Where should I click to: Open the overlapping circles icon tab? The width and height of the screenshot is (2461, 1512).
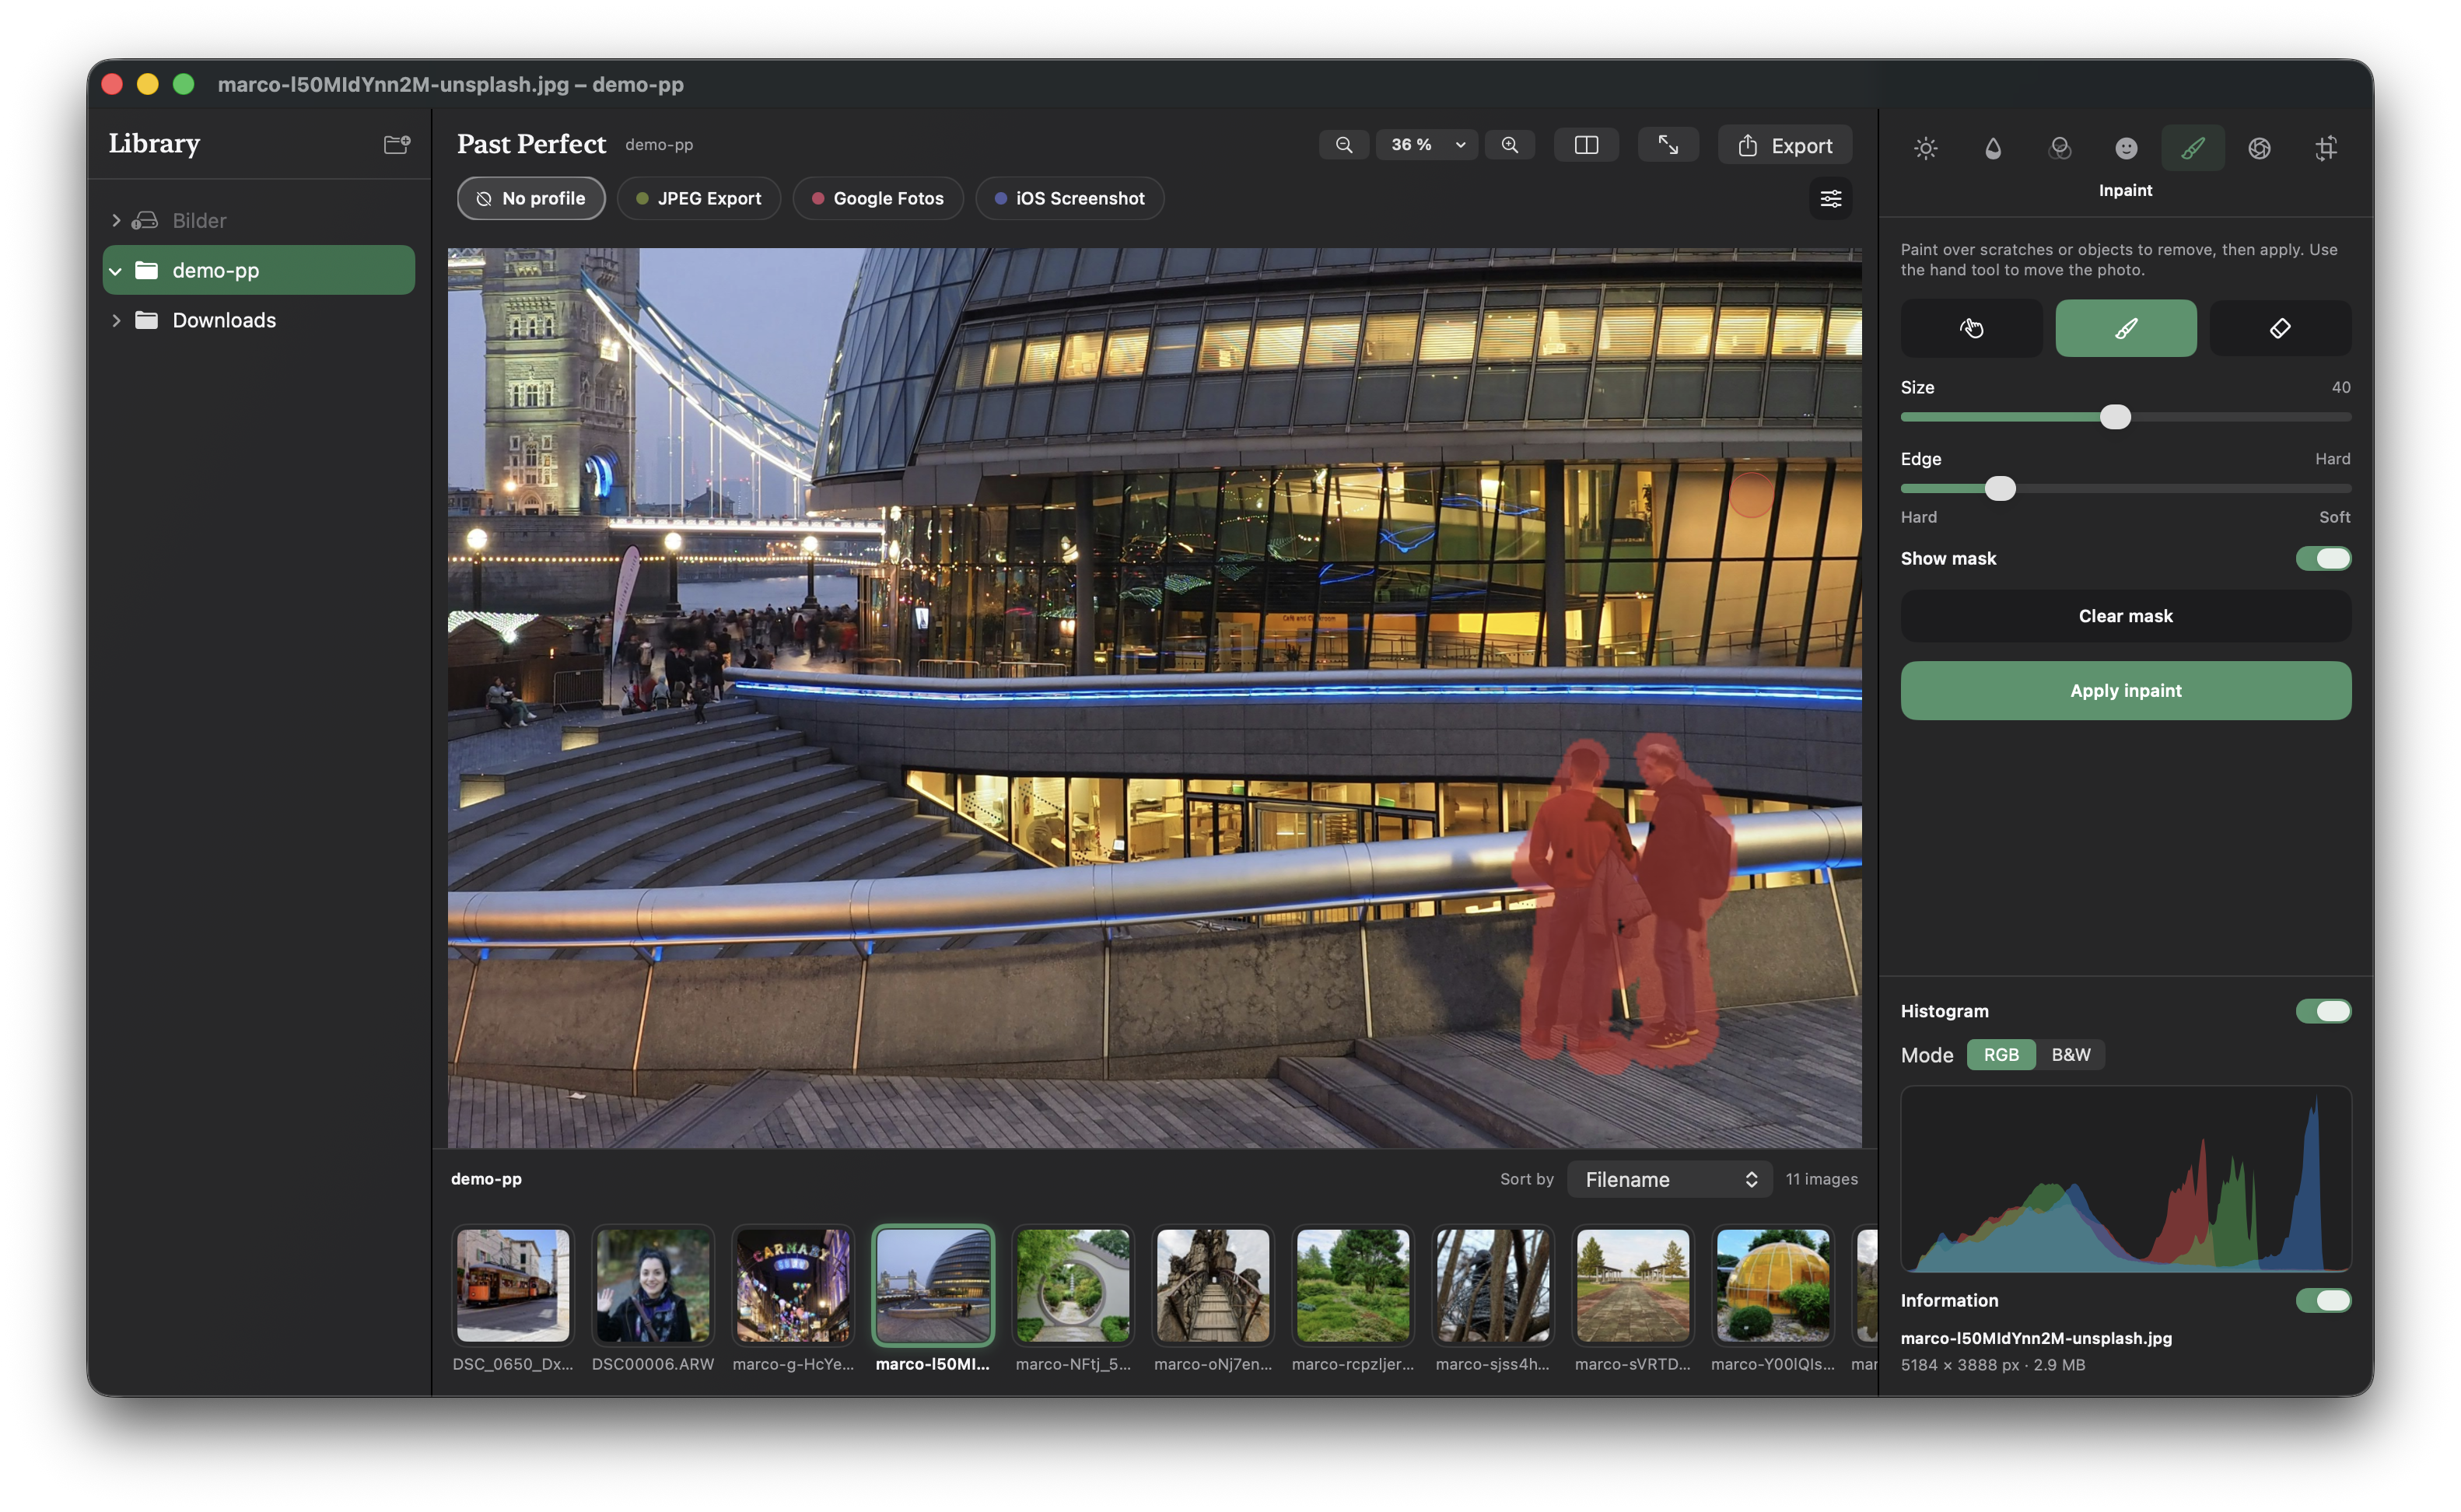2059,148
